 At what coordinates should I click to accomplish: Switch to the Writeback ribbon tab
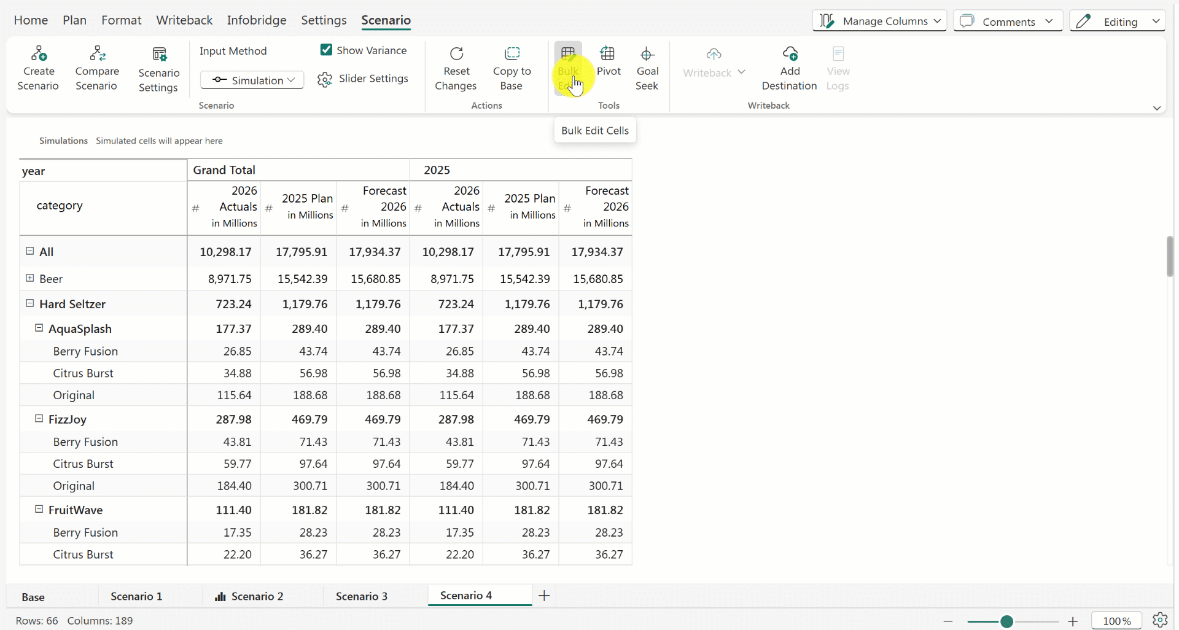point(184,20)
